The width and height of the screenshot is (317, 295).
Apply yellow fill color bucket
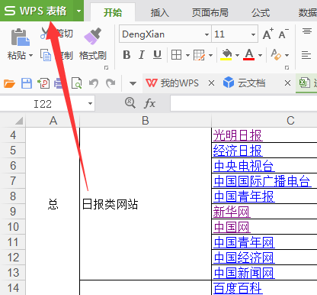click(226, 55)
